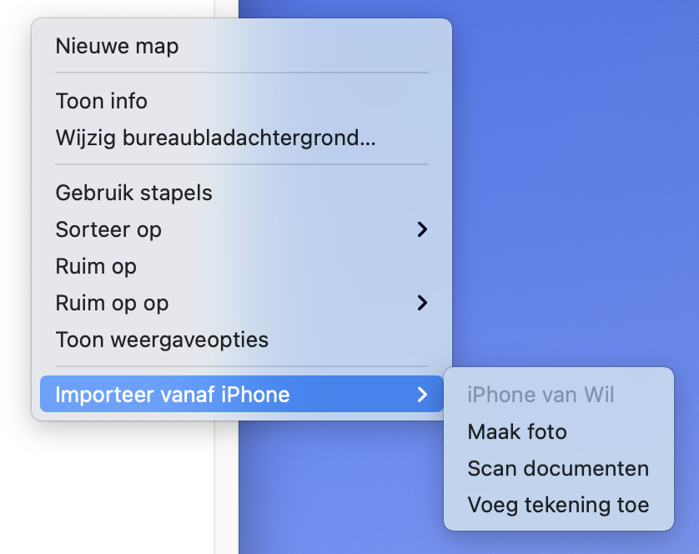This screenshot has height=554, width=699.
Task: Click the greyed-out iPhone van Wil header
Action: (541, 395)
